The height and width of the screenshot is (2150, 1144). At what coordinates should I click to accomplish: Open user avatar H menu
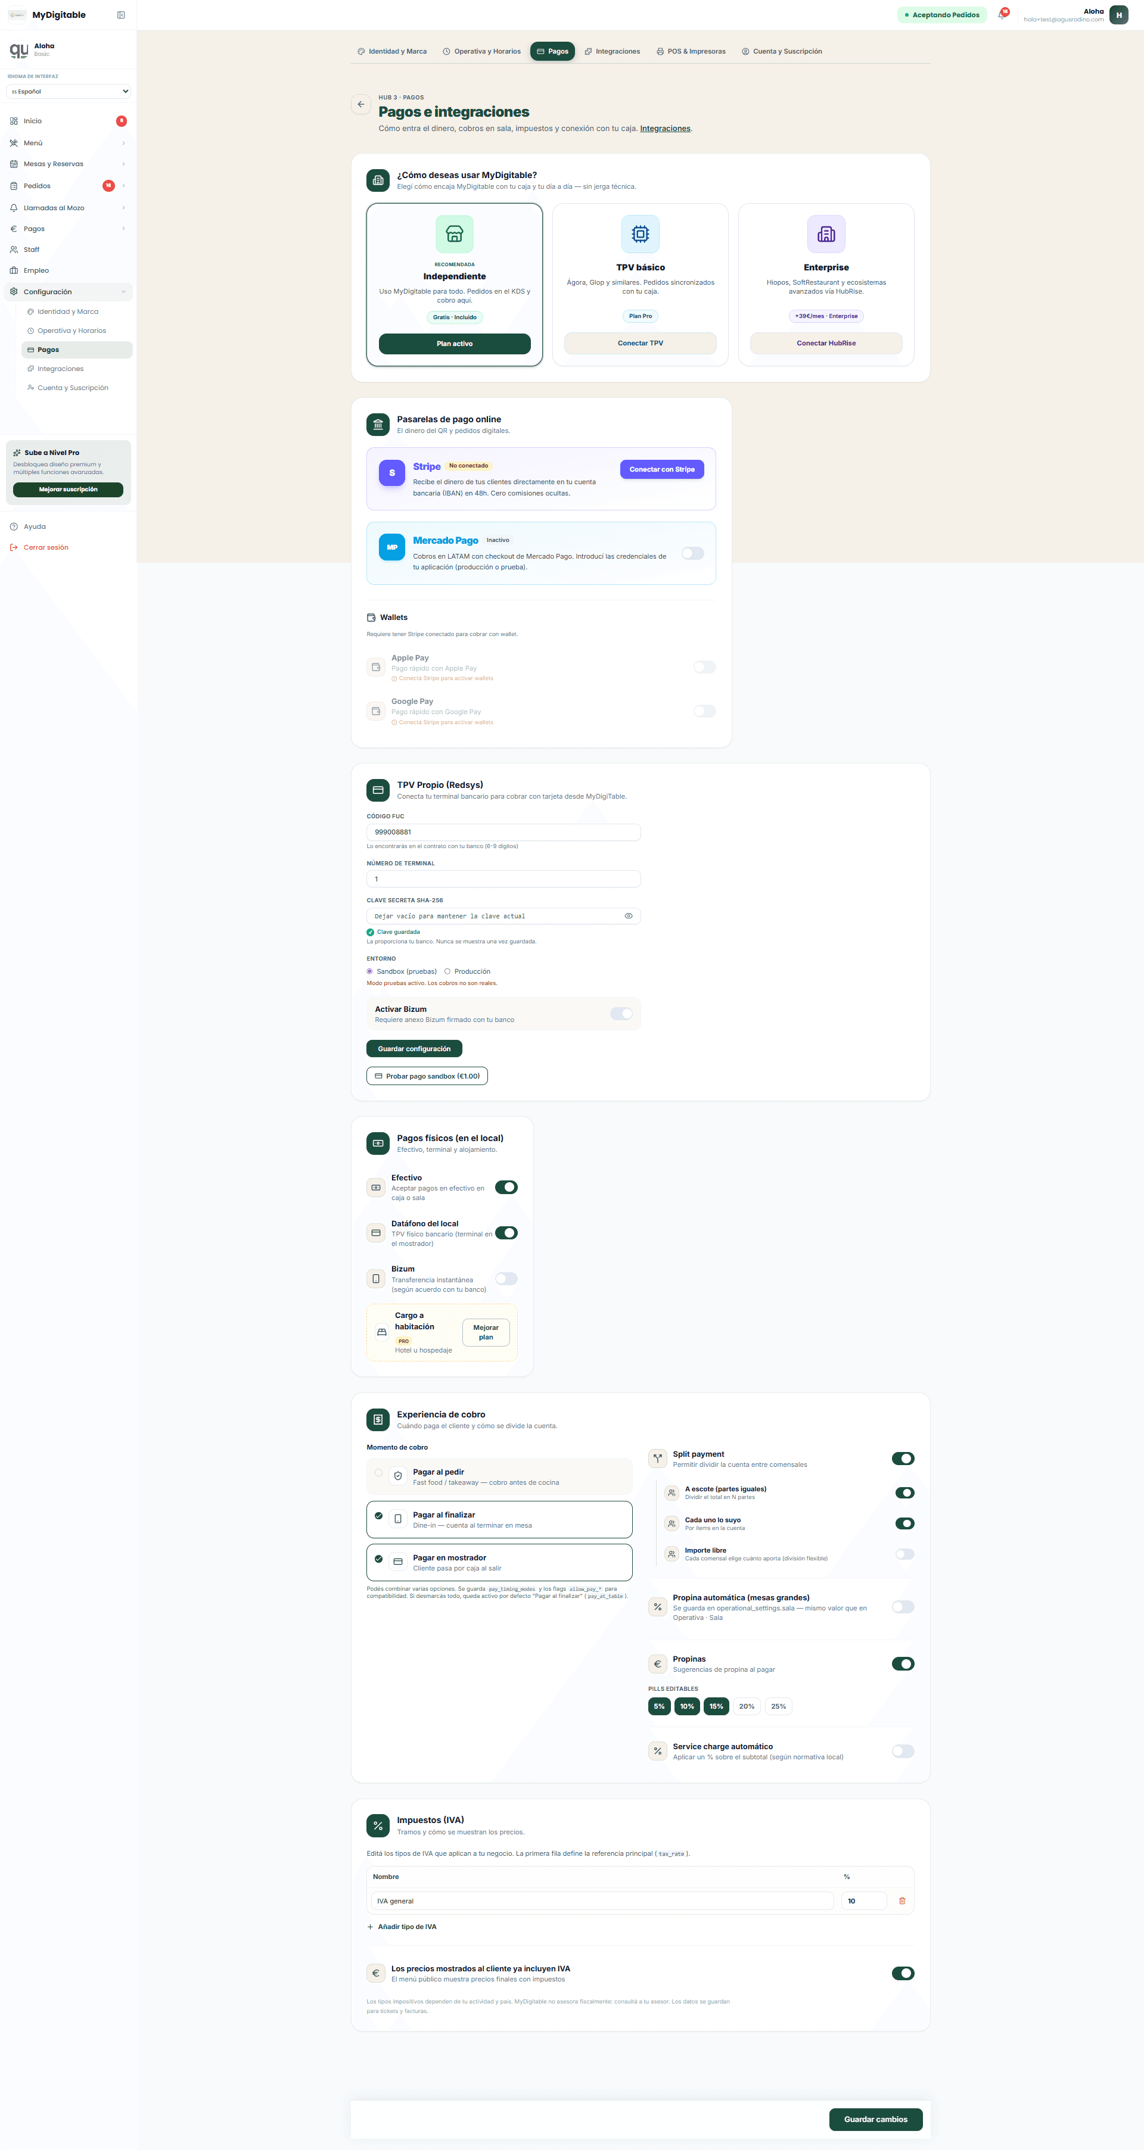point(1119,15)
